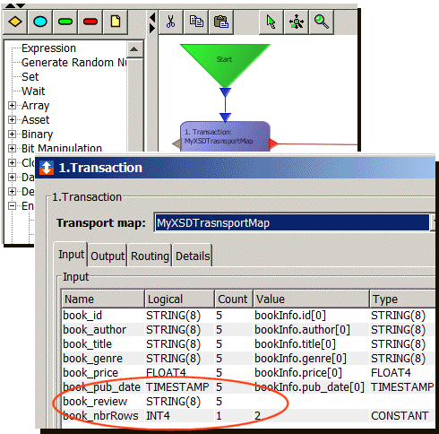Open the magnifier zoom tool
This screenshot has width=439, height=434.
click(x=322, y=22)
